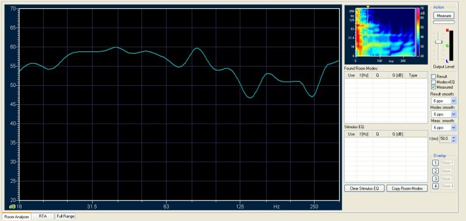
Task: Click the Measure button
Action: coord(444,16)
